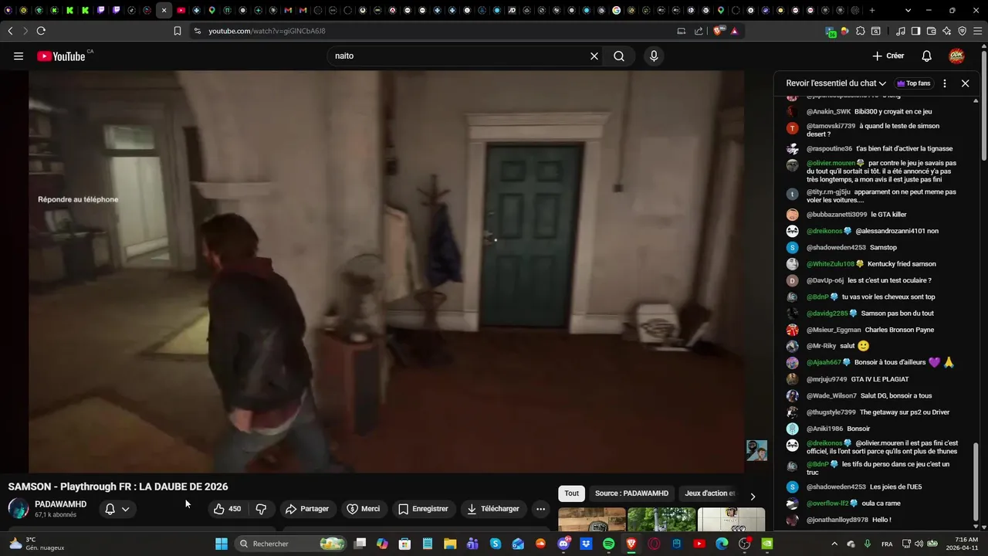Open File Explorer from the taskbar

coord(449,544)
